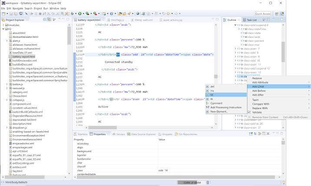Open the Navigate menu

(18, 9)
